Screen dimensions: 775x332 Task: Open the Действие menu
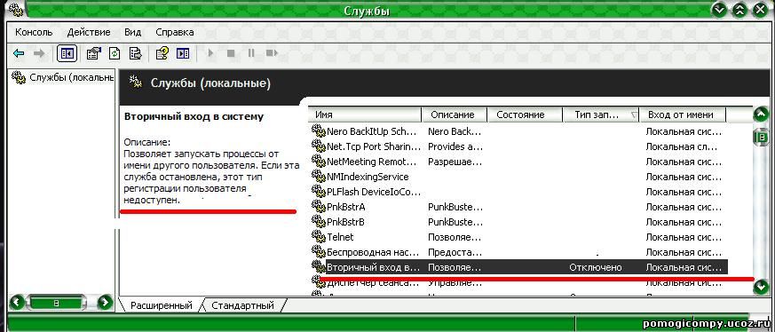[89, 32]
